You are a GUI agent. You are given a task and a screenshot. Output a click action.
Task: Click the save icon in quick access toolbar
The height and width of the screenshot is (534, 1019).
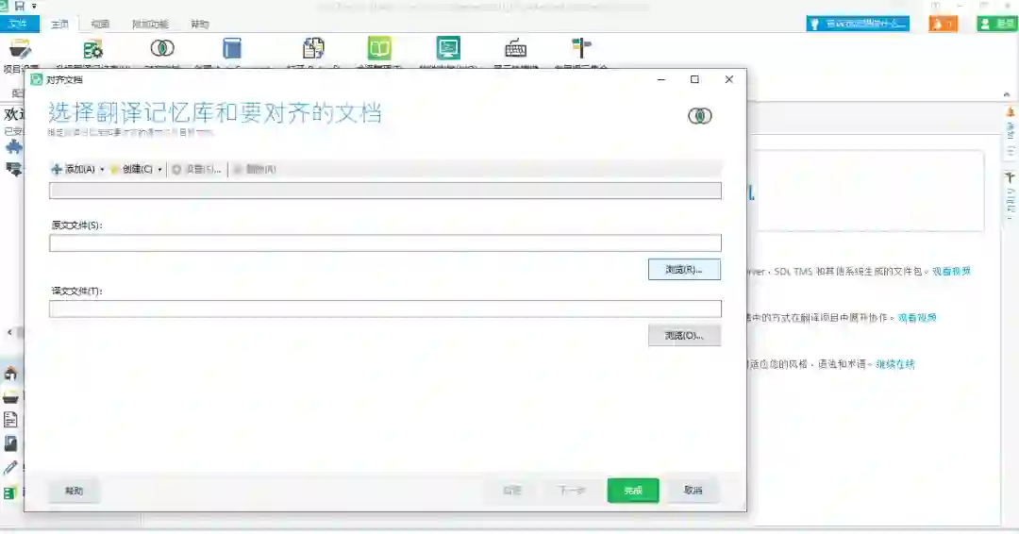pos(20,6)
